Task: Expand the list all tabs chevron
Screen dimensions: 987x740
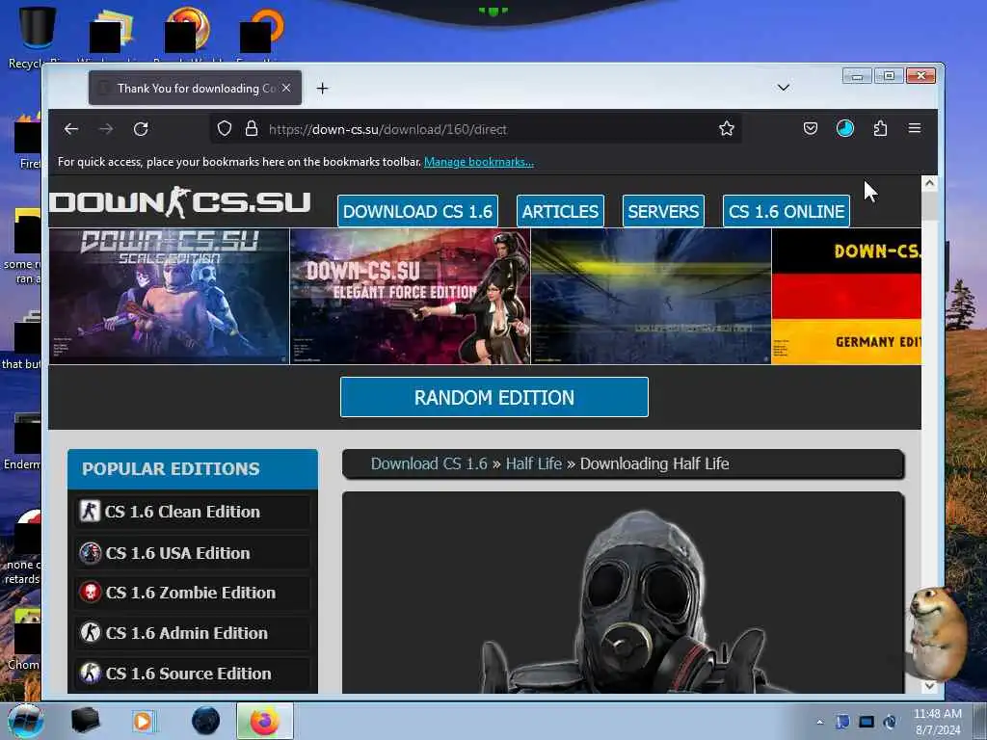Action: 783,88
